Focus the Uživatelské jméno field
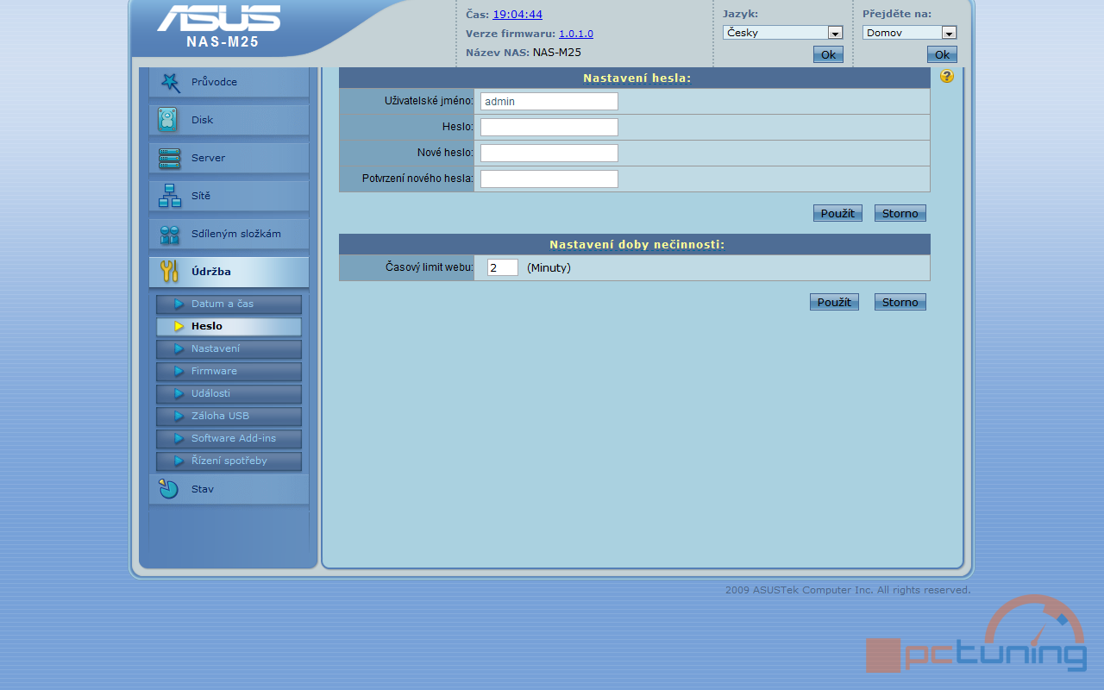1104x690 pixels. click(549, 102)
